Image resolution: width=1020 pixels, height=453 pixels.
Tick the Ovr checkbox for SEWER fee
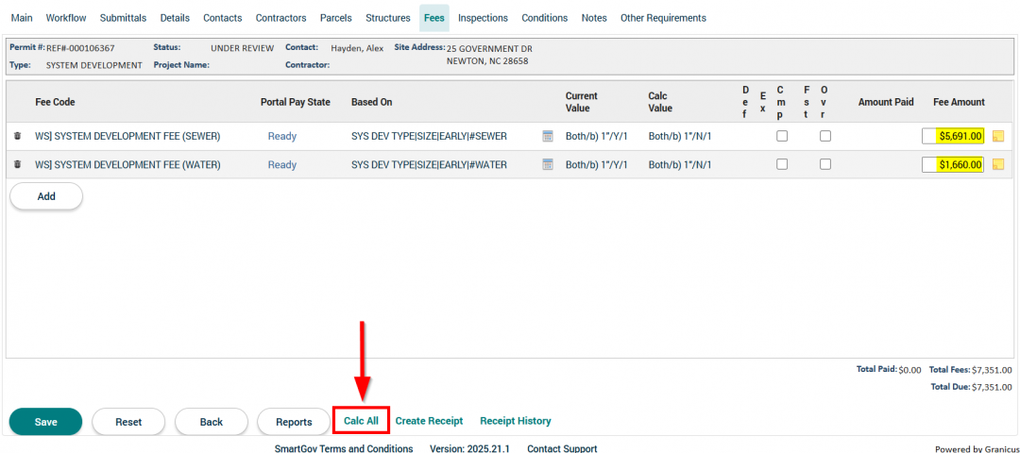(x=824, y=136)
